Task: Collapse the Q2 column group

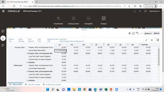Action: pos(104,44)
